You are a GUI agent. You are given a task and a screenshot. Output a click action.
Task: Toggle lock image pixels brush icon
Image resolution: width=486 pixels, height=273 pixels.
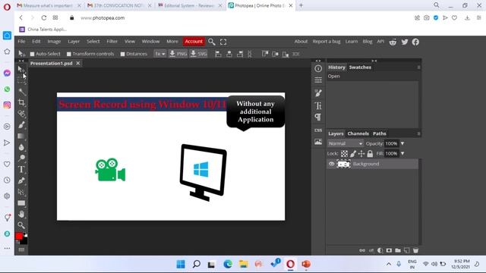[353, 153]
